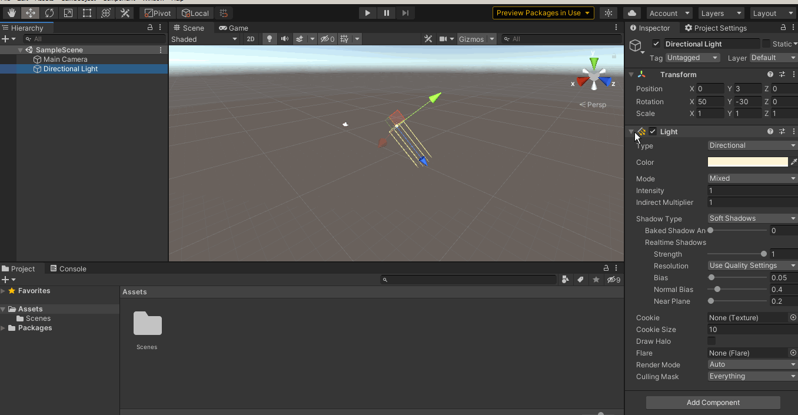Select the Hand tool
798x415 pixels.
point(12,13)
